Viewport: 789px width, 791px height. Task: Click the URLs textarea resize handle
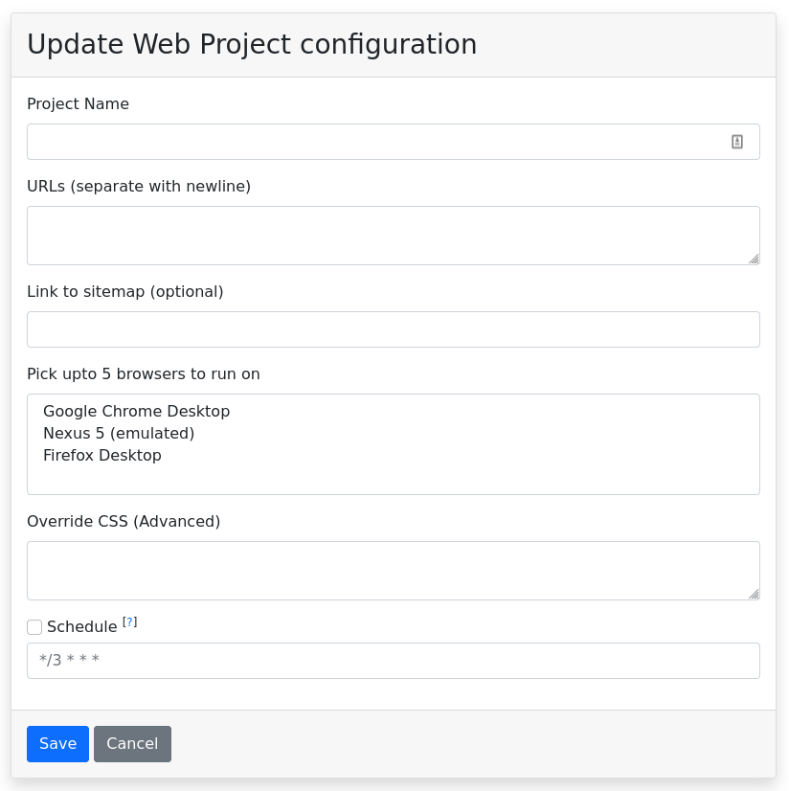[x=754, y=259]
